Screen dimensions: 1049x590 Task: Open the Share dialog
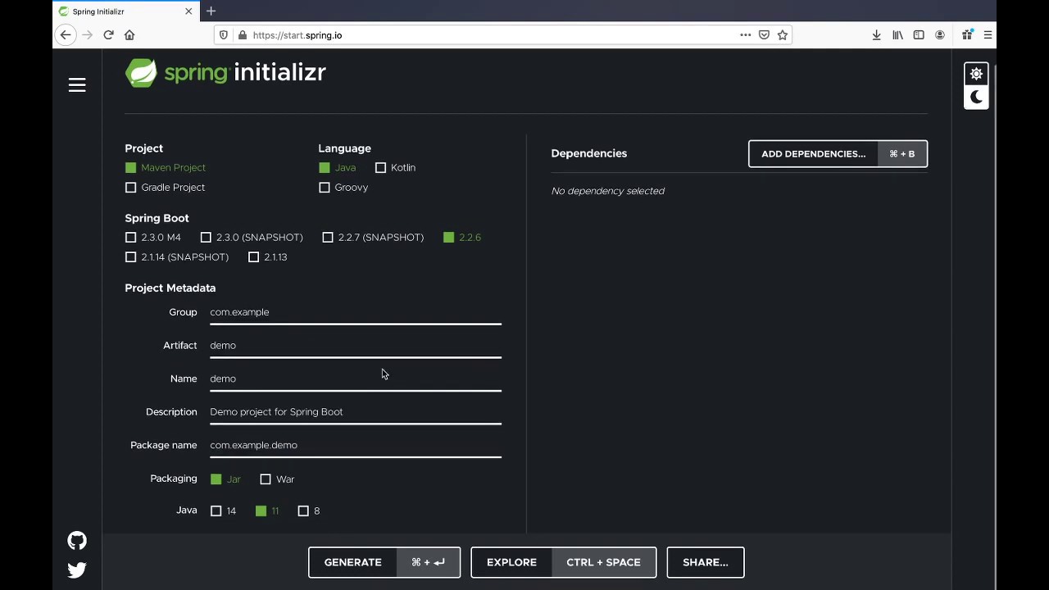click(706, 562)
